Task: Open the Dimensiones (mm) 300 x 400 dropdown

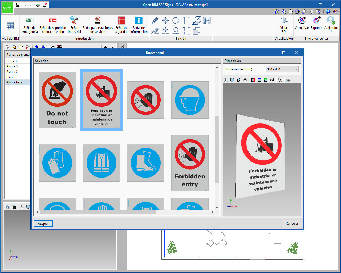Action: [x=282, y=69]
